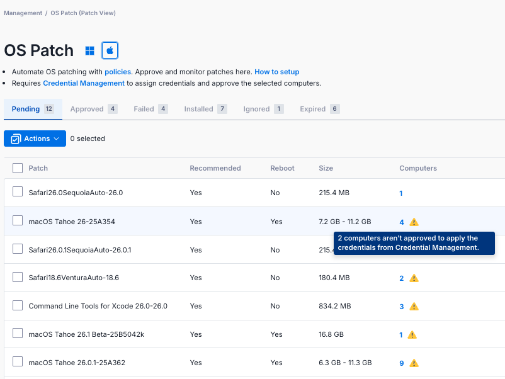Click the macOS Tahoe 26.0.1-25A362 patch name
The image size is (505, 379).
(77, 363)
